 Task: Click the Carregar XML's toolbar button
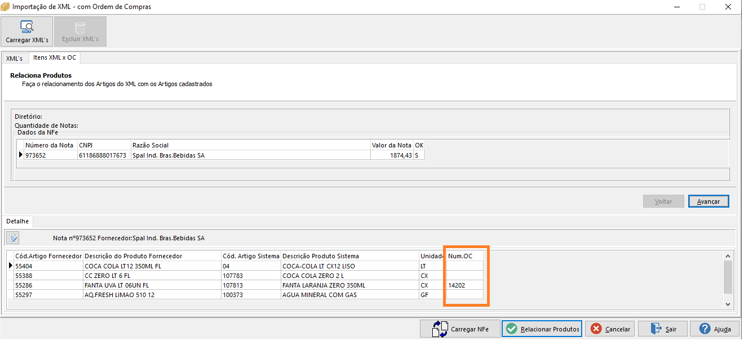coord(27,32)
